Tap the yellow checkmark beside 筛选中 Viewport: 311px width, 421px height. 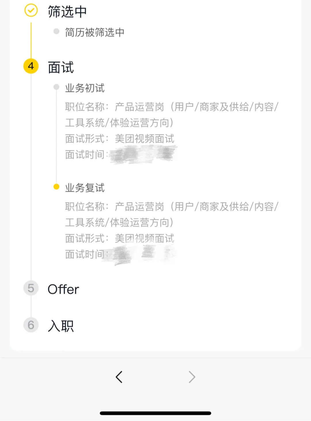31,11
